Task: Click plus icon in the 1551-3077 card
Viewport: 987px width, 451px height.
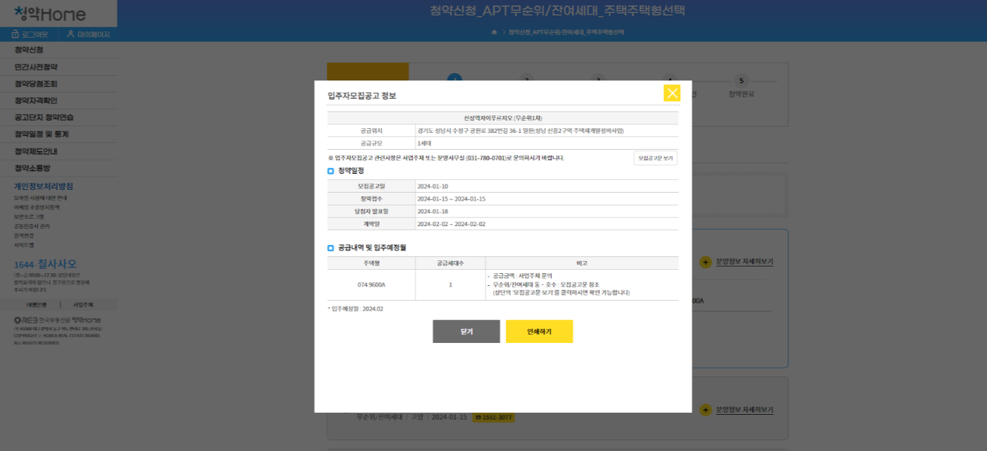Action: 706,409
